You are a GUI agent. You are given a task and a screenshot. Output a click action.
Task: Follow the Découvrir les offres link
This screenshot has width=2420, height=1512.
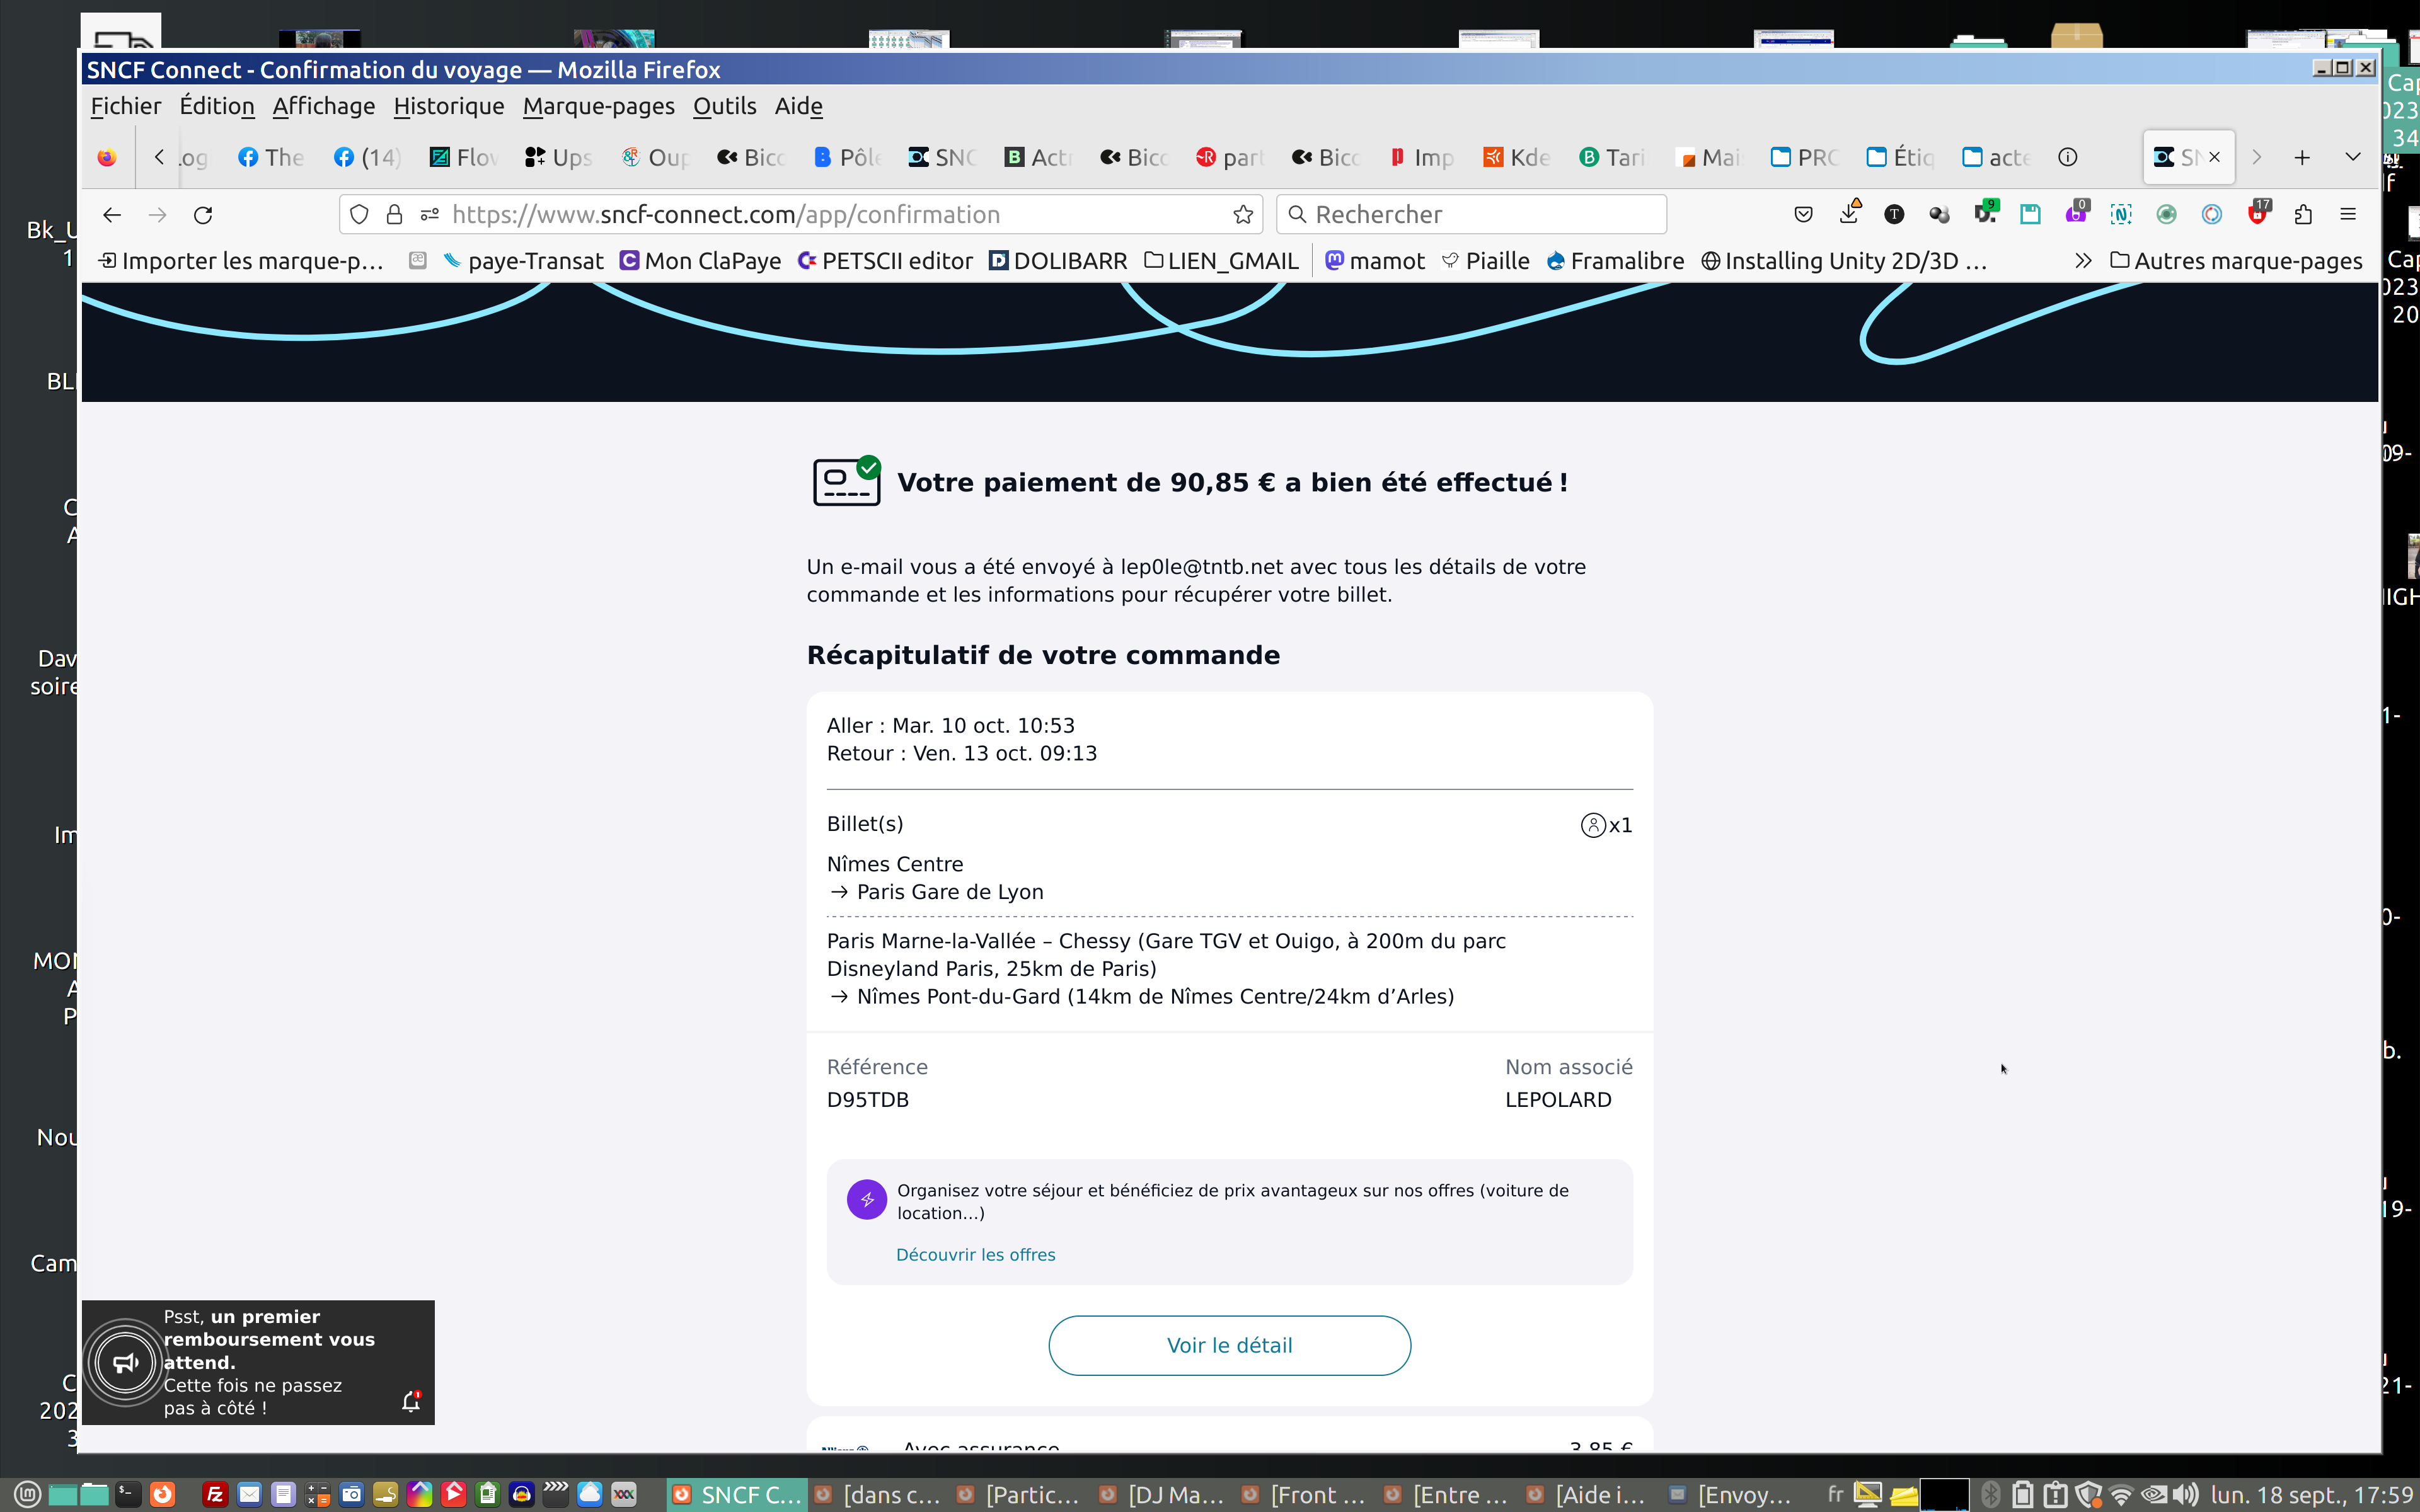tap(975, 1254)
